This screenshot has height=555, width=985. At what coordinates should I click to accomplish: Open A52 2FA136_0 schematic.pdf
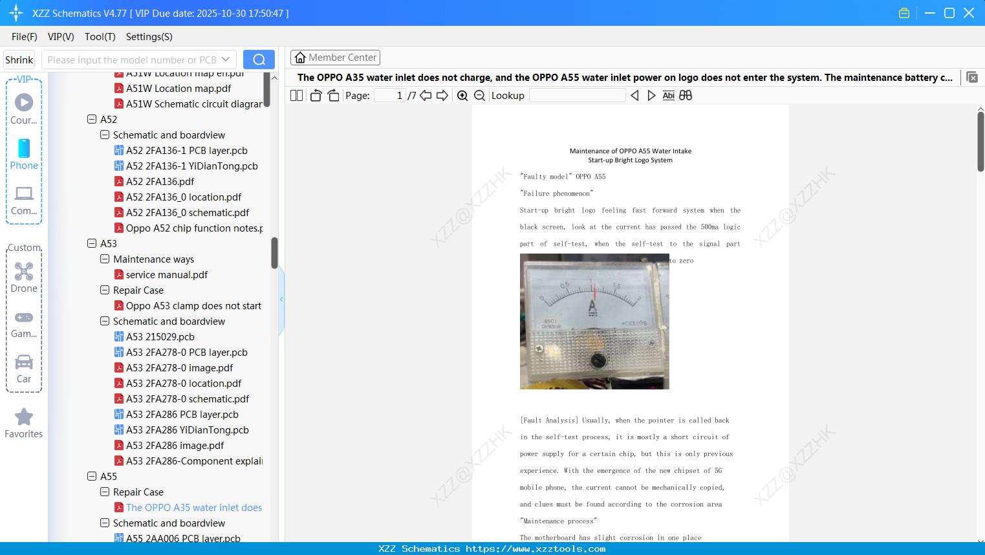tap(188, 213)
